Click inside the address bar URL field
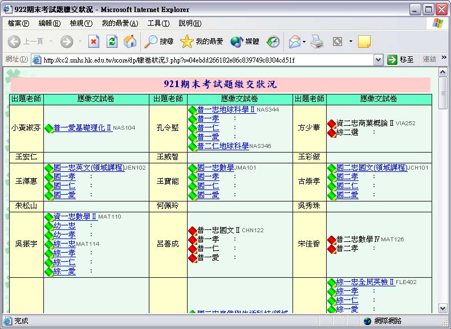The height and width of the screenshot is (329, 451). point(205,60)
